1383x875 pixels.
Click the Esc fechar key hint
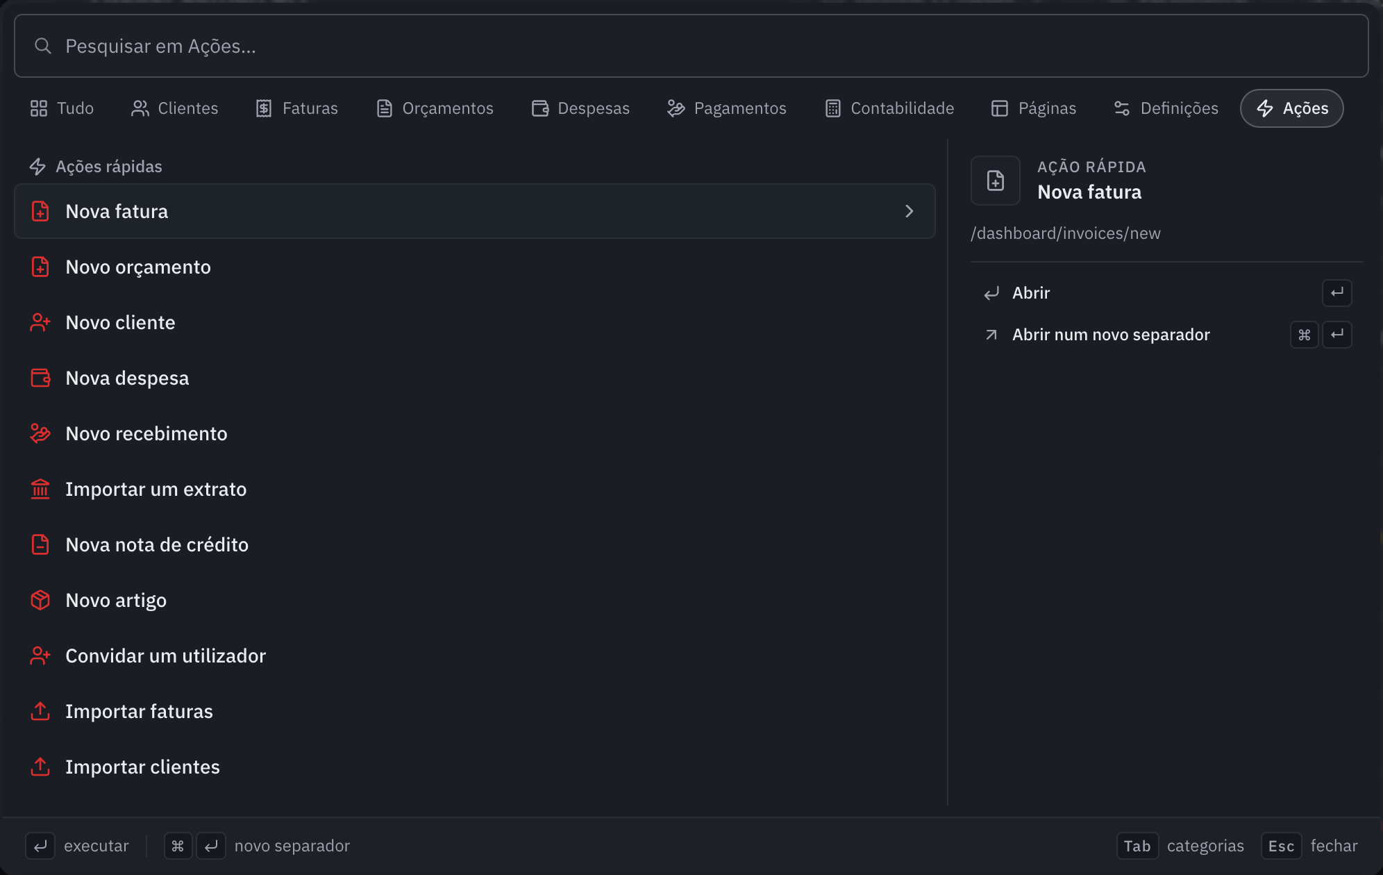[x=1309, y=846]
